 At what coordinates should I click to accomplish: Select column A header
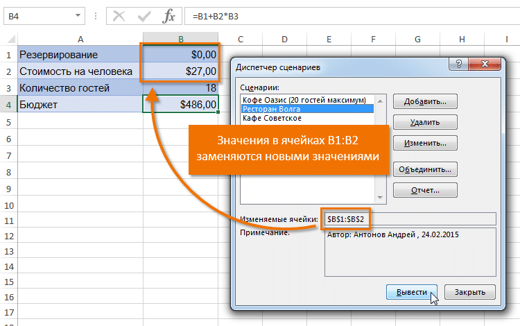(x=80, y=39)
